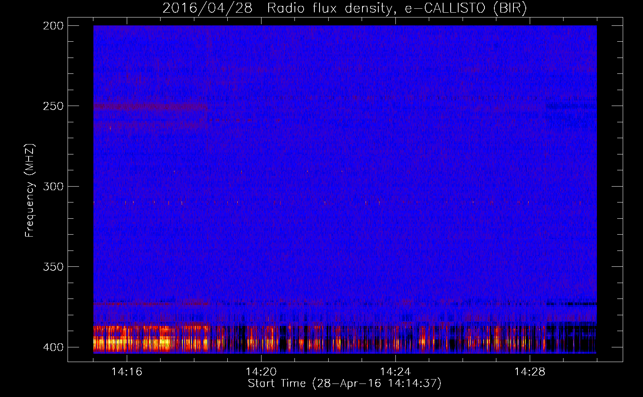The height and width of the screenshot is (397, 643).
Task: Click the 350 frequency tick label
Action: [x=53, y=267]
